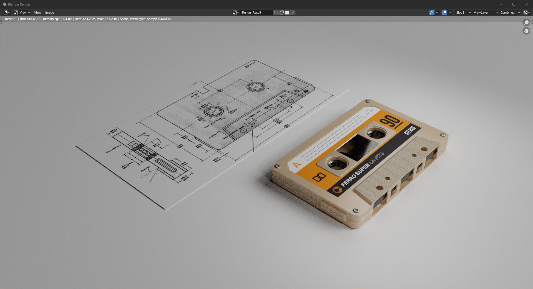Toggle the overlays icon
This screenshot has height=289, width=533.
click(x=444, y=12)
